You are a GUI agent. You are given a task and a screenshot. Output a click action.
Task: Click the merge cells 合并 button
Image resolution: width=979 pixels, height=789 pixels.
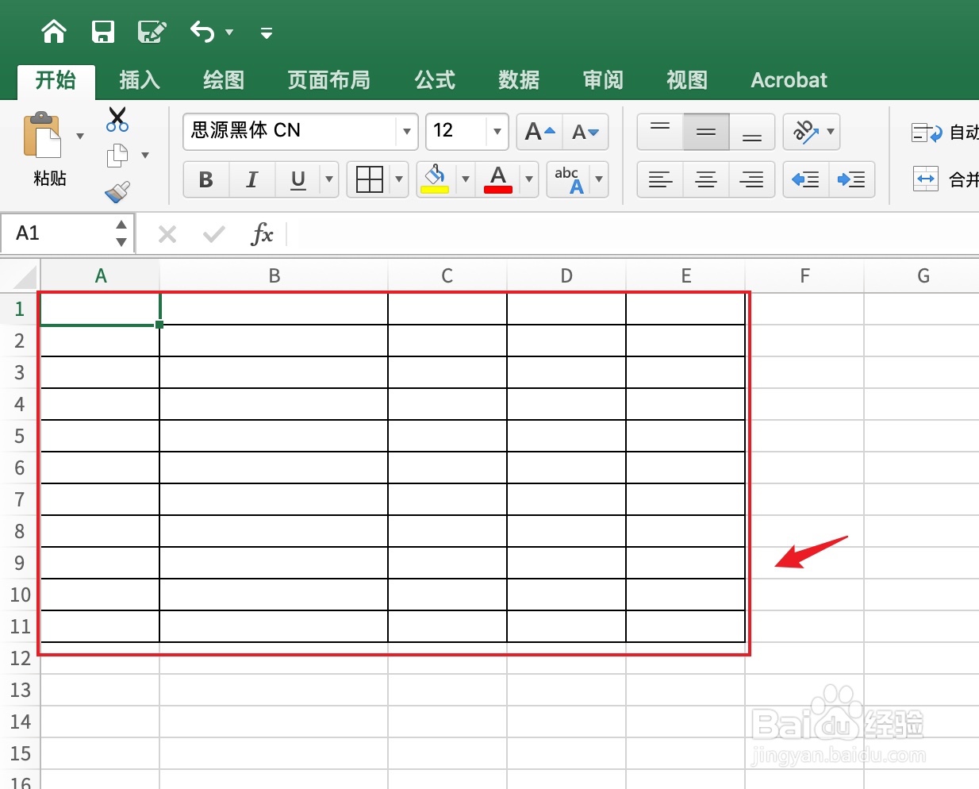tap(944, 179)
